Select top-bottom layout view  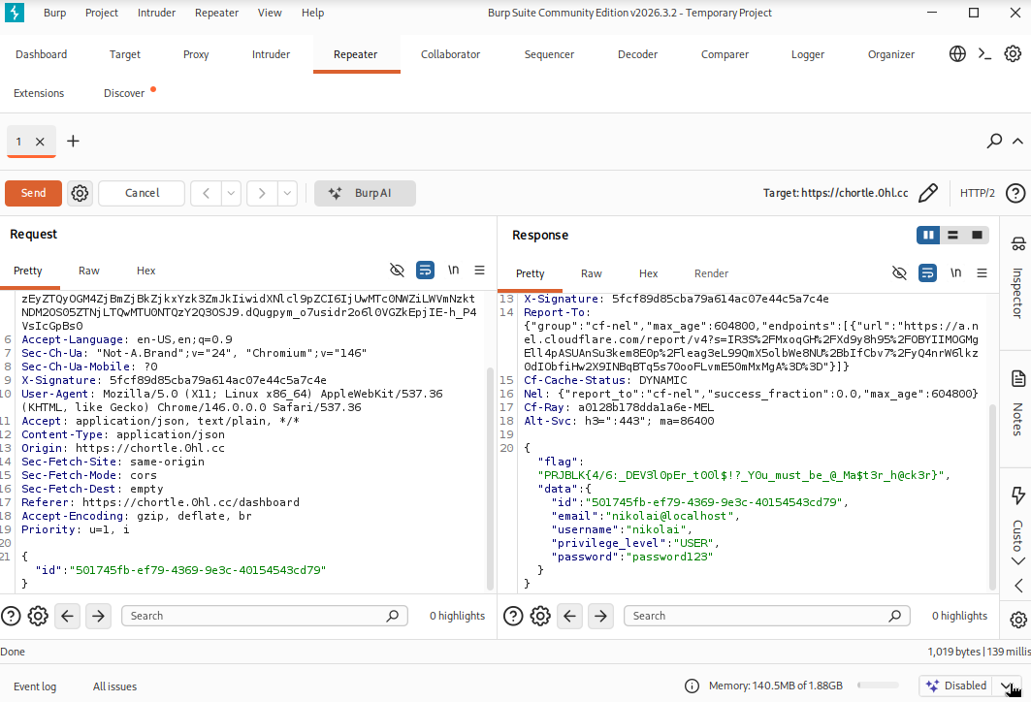point(952,235)
